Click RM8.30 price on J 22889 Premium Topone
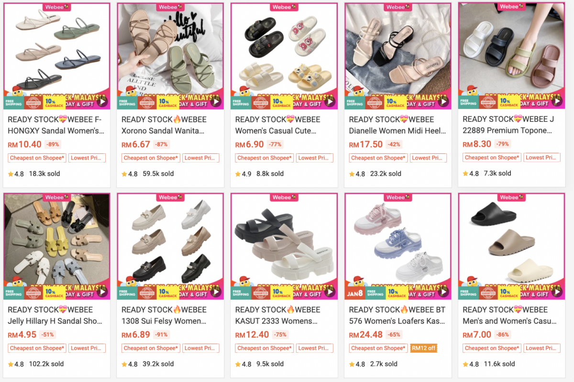Screen dimensions: 574x382 pyautogui.click(x=477, y=144)
